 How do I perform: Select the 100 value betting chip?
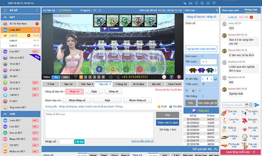[x=210, y=69]
